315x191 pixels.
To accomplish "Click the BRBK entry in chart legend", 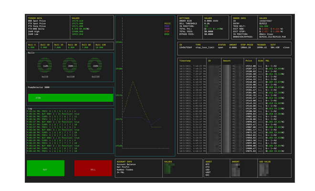I will coord(167,34).
